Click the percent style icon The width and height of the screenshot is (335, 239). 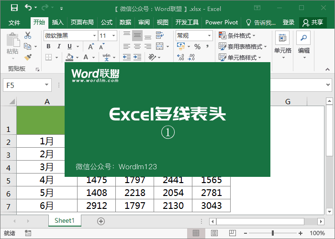197,46
